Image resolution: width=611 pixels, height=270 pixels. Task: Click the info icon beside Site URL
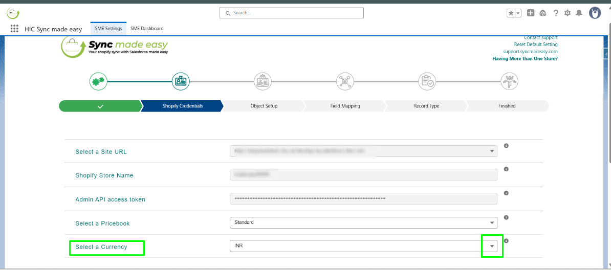(506, 146)
